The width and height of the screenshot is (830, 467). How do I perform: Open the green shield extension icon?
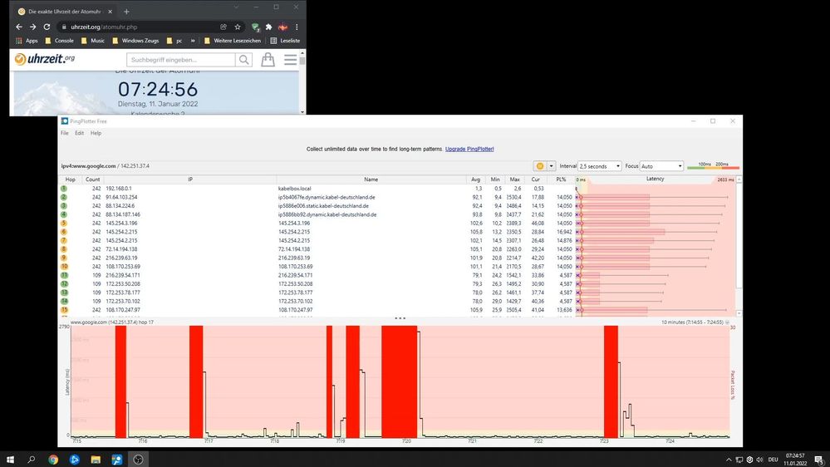pyautogui.click(x=256, y=27)
